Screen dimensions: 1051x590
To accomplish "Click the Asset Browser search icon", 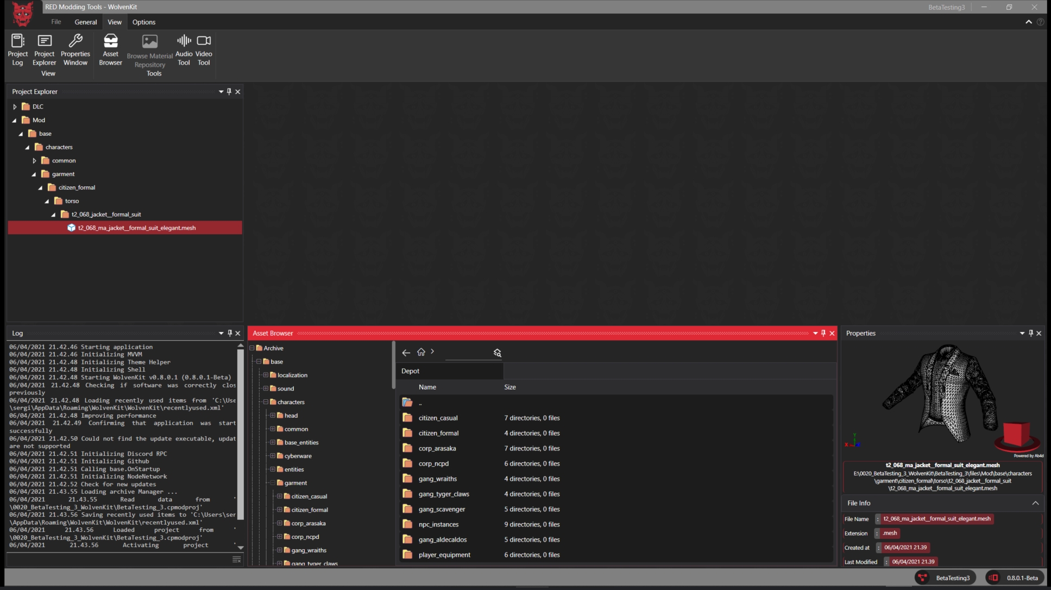I will coord(497,353).
